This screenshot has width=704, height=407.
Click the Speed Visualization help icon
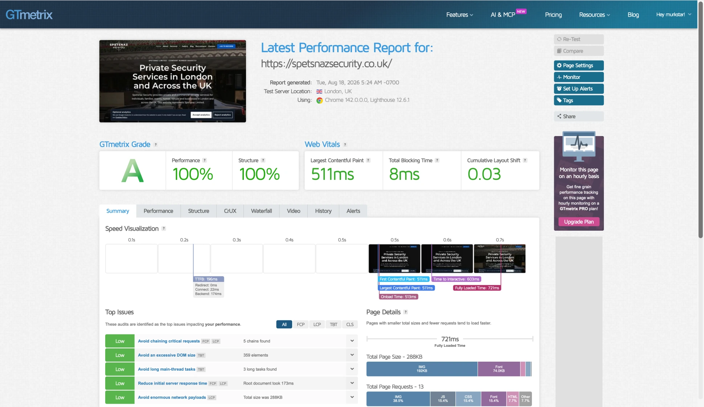(x=164, y=229)
